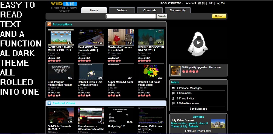
Task: Open the Club Penguin membership hacker thumbnail
Action: [61, 72]
